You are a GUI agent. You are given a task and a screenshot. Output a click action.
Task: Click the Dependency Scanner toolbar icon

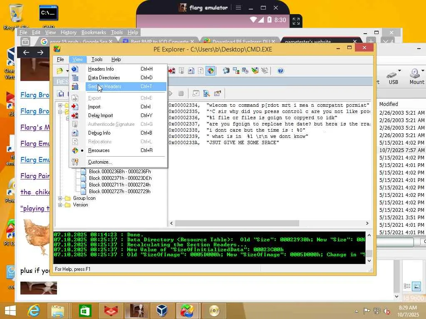pyautogui.click(x=236, y=71)
